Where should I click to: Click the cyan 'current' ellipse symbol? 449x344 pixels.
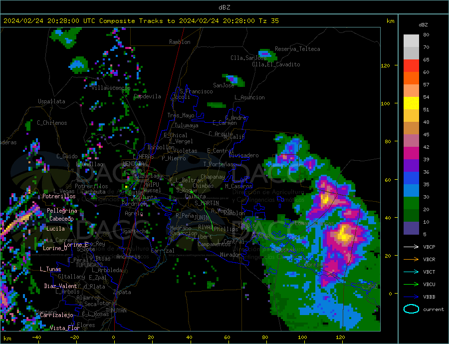tap(411, 309)
